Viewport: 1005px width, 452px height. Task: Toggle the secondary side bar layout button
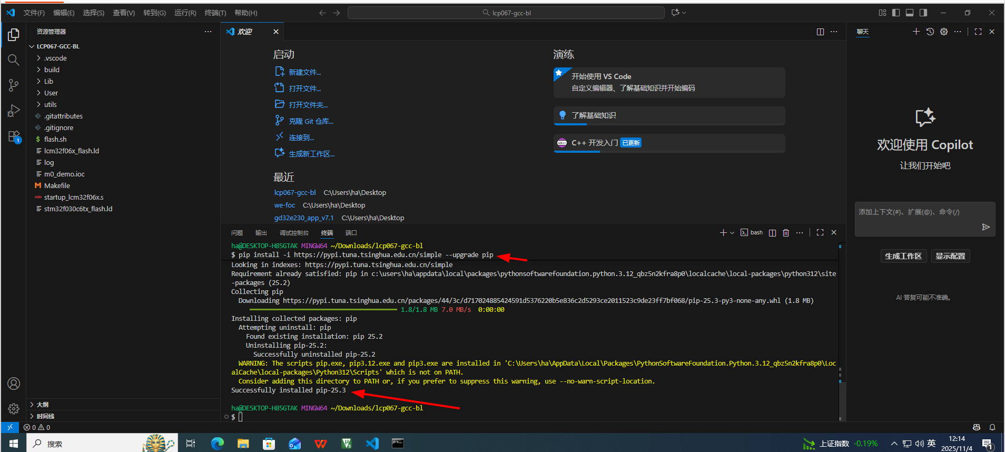[923, 13]
